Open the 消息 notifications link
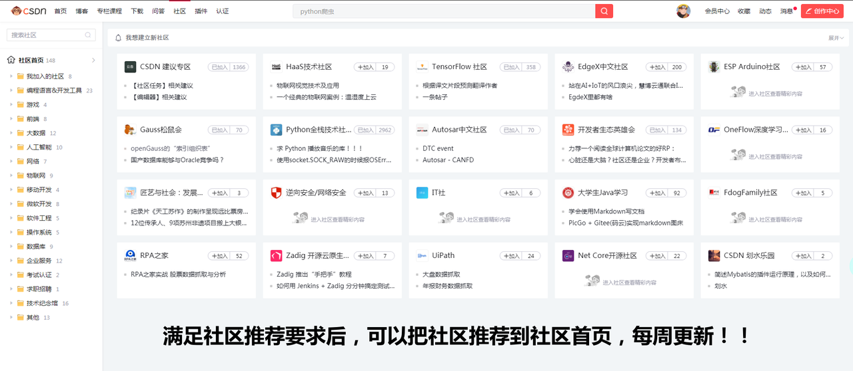 (x=787, y=11)
